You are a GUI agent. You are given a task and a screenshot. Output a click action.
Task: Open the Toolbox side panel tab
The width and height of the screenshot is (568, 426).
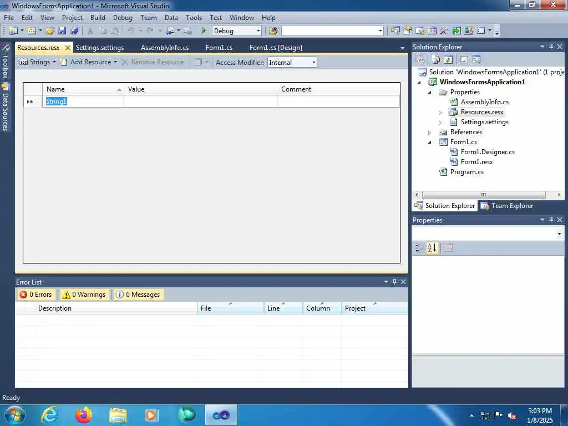point(6,62)
